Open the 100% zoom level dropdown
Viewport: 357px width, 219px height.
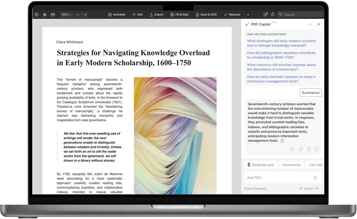click(66, 15)
